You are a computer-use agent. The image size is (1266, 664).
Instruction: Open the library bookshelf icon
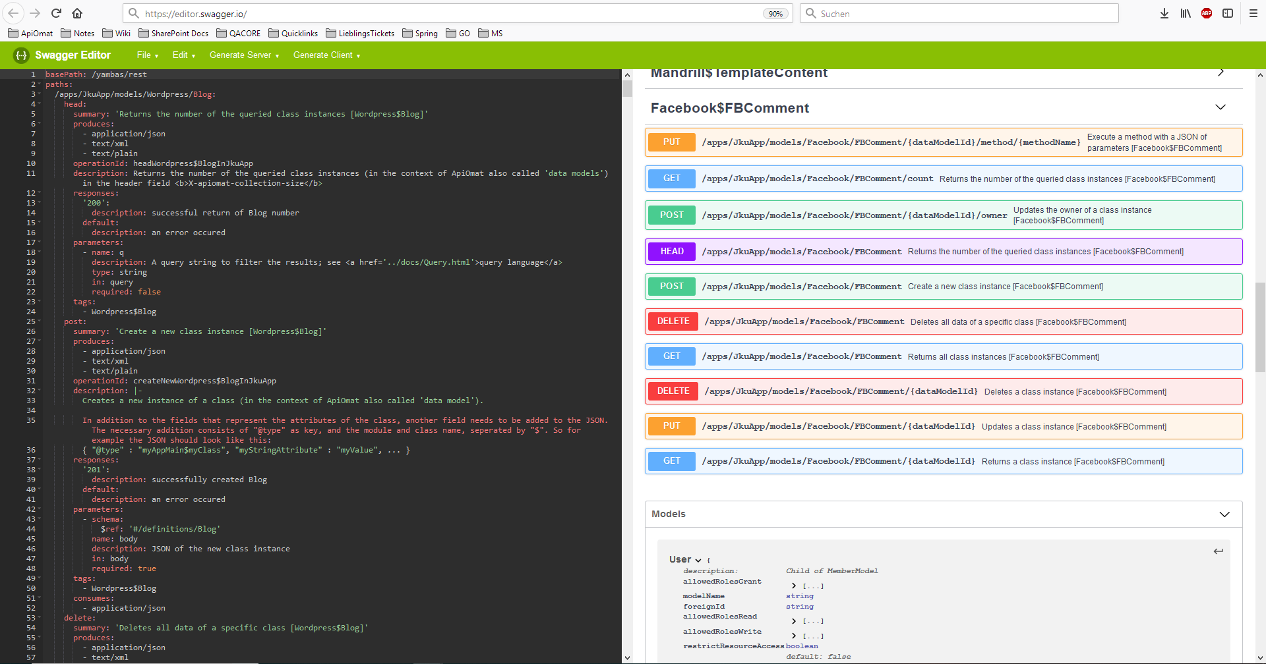[1186, 13]
